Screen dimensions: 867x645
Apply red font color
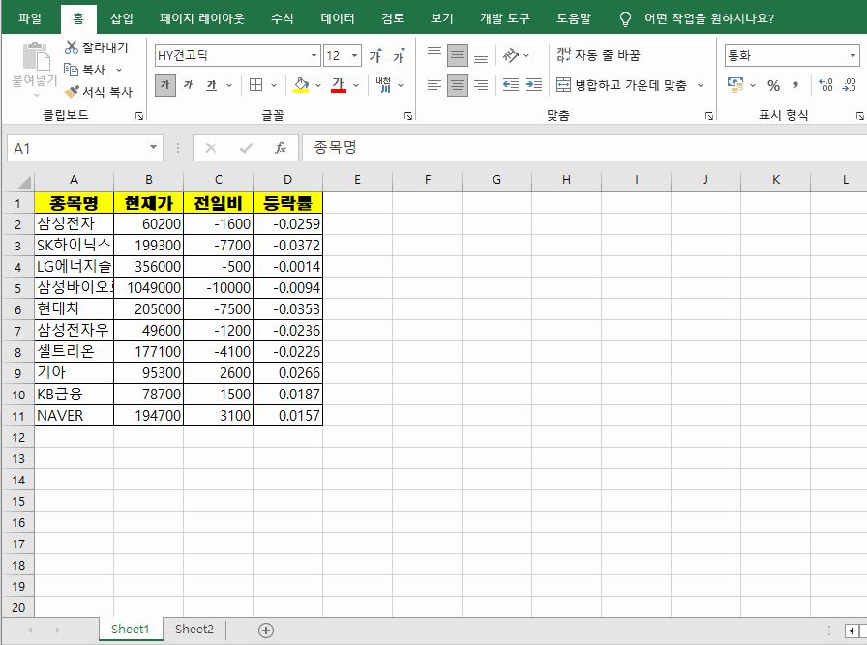coord(339,85)
